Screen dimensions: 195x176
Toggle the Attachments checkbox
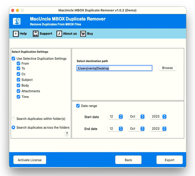click(19, 91)
